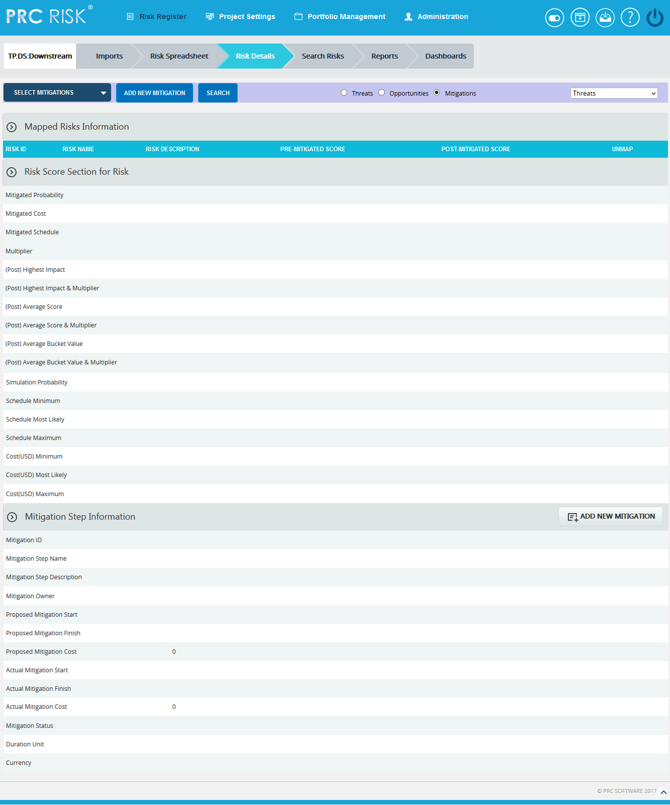The width and height of the screenshot is (670, 805).
Task: Switch to the Risk Details tab
Action: [255, 56]
